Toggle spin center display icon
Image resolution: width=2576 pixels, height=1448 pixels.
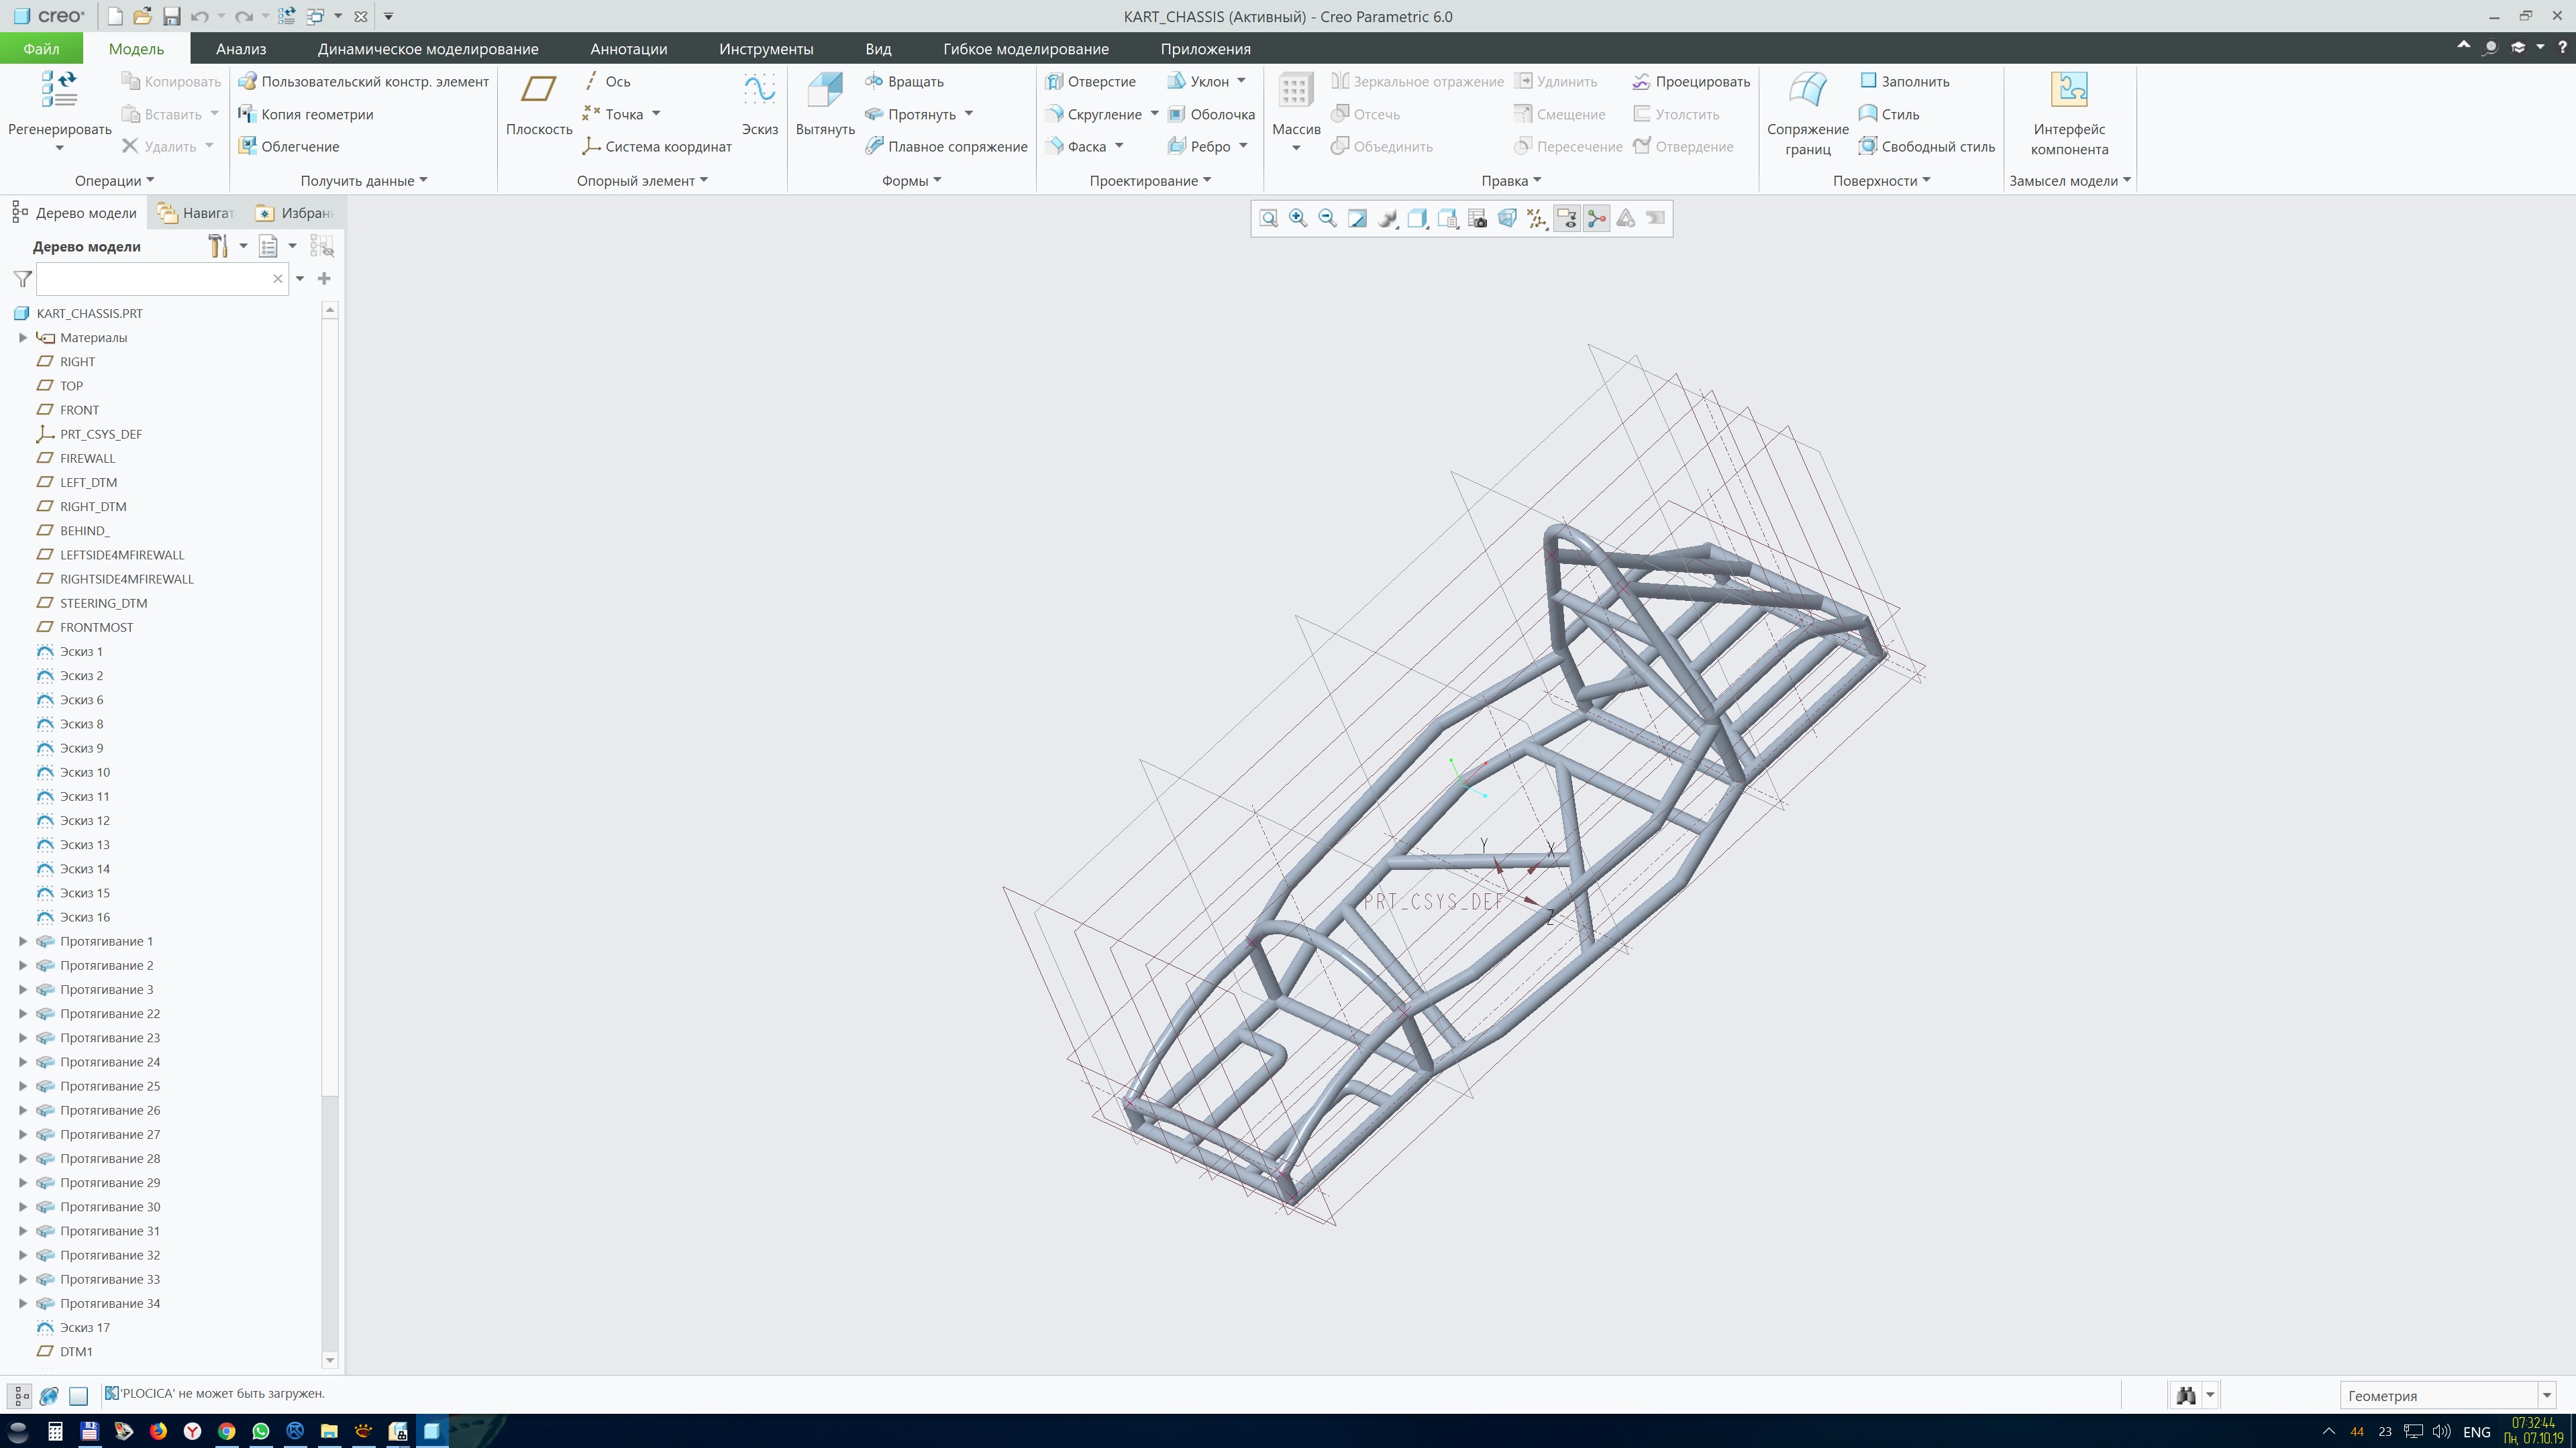click(1597, 218)
